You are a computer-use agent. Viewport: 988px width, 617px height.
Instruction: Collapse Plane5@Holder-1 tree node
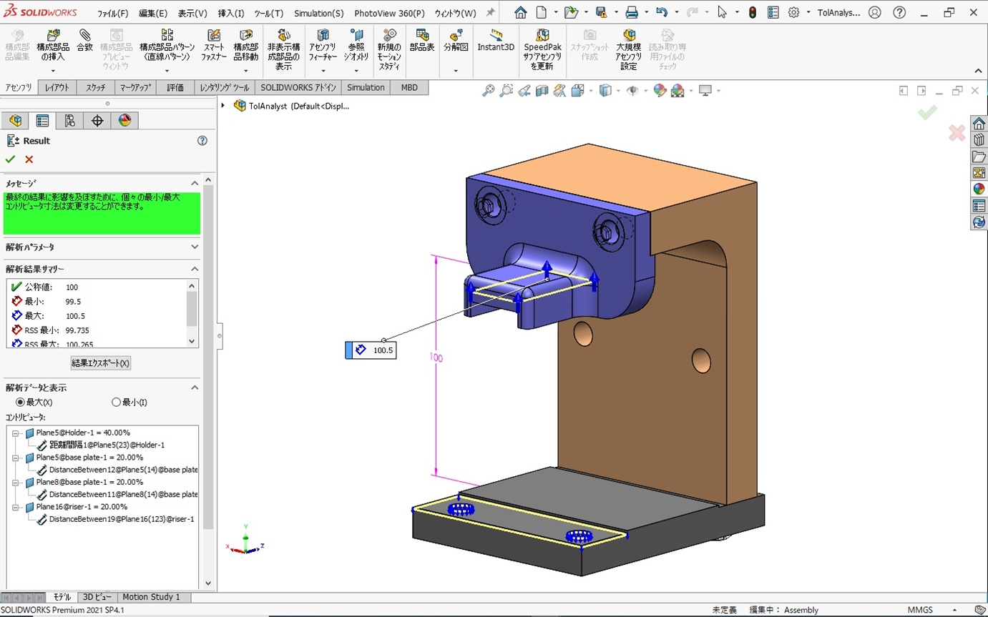(16, 433)
